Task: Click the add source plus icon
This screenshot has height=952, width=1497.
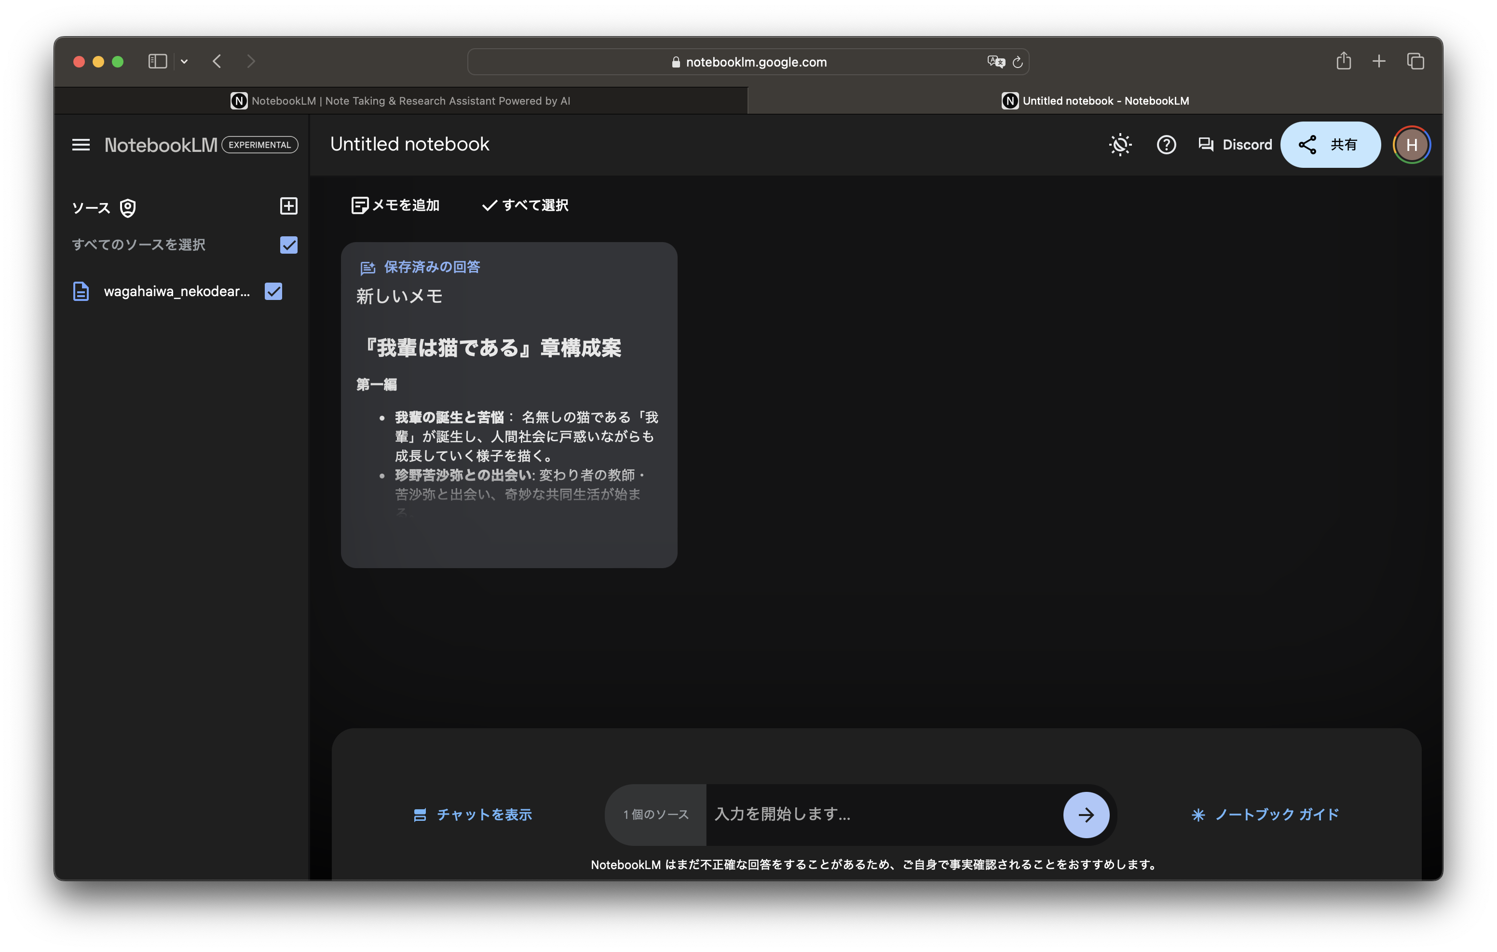Action: 288,206
